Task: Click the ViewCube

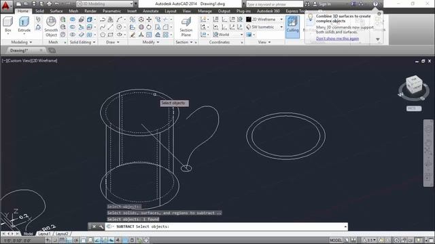Action: (x=414, y=84)
